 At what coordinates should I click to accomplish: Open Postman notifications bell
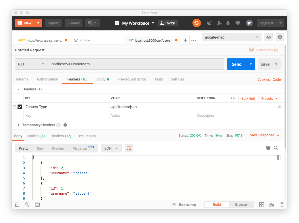(x=228, y=23)
